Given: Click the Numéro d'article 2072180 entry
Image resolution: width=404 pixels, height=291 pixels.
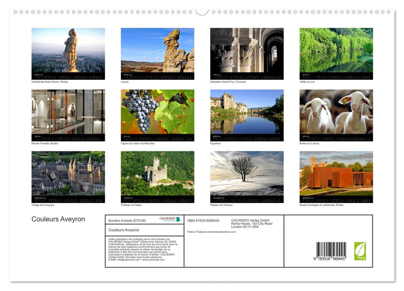Looking at the screenshot, I should (x=127, y=220).
